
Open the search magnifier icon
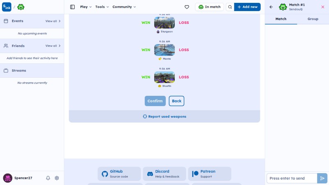tap(230, 7)
